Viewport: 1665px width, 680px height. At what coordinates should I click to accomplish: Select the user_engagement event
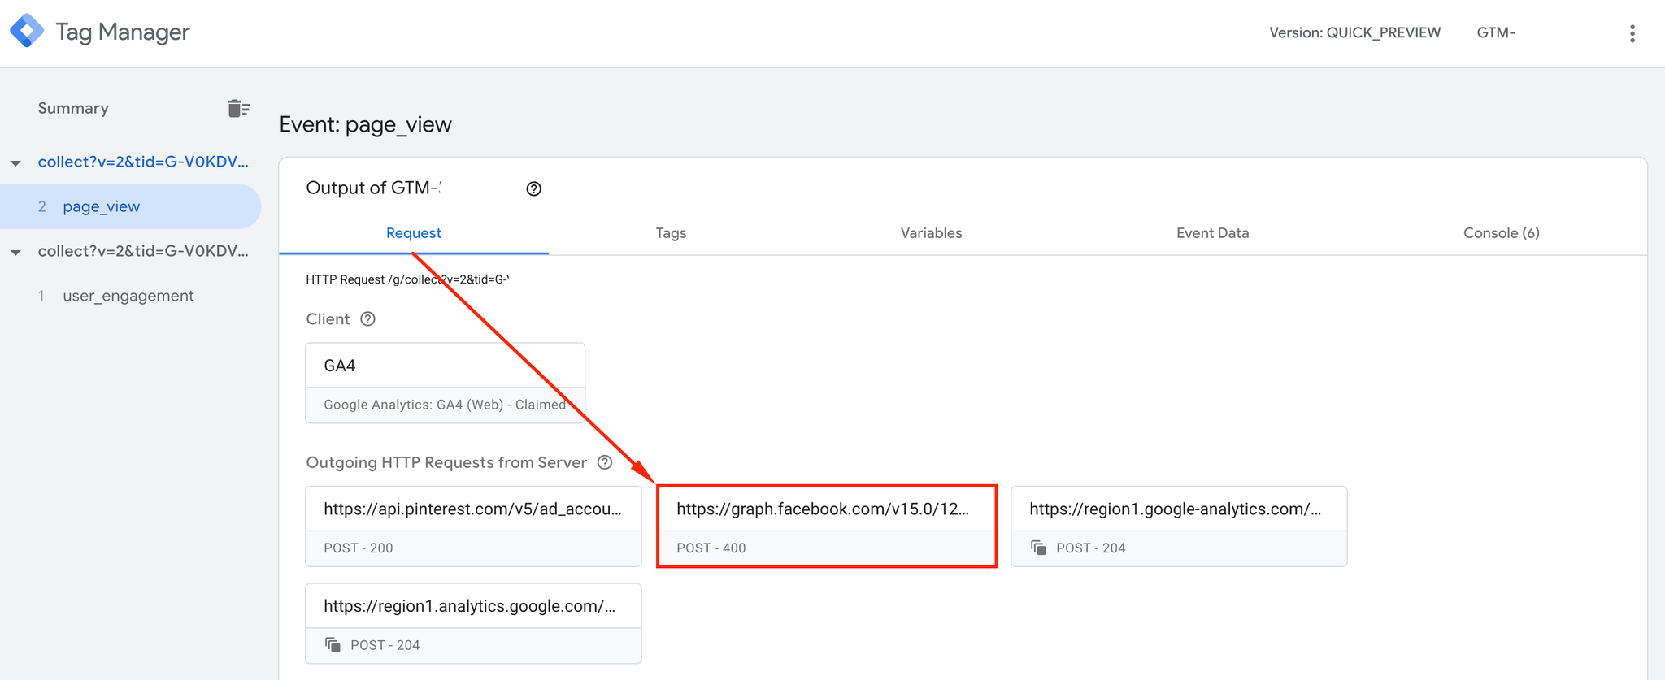pyautogui.click(x=130, y=296)
